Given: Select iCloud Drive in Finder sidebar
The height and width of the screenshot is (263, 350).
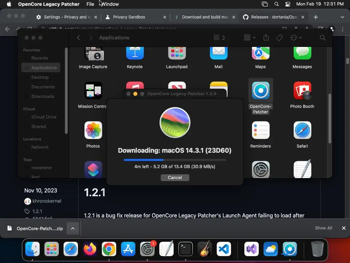Looking at the screenshot, I should (44, 117).
